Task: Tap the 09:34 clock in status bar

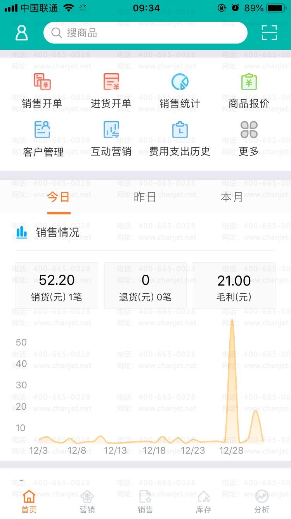Action: (146, 8)
